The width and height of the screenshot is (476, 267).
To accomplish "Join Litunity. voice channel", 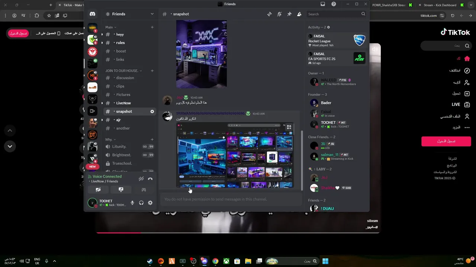I will tap(129, 146).
